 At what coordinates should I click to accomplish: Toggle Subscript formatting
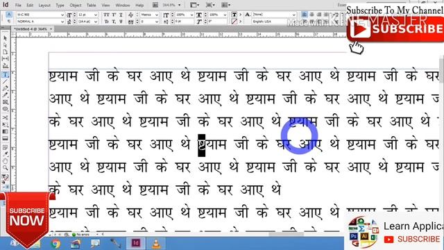tap(114, 22)
